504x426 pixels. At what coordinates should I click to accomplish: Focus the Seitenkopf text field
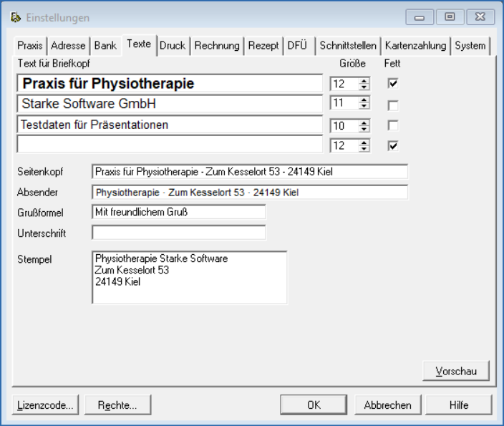(250, 171)
